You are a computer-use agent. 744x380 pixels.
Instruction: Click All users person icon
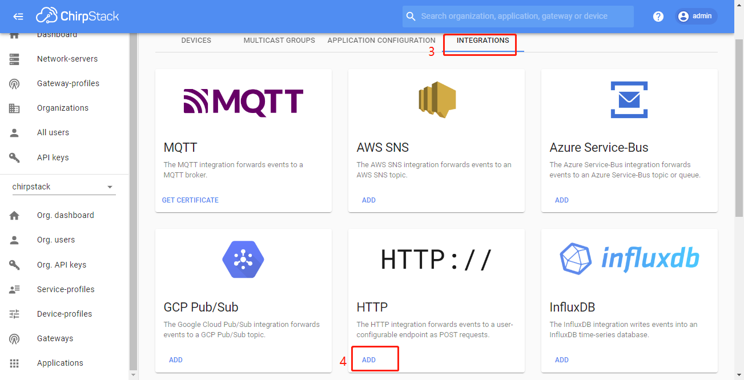(x=14, y=132)
